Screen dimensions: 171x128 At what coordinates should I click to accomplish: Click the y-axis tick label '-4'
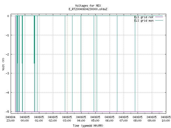tap(7, 93)
